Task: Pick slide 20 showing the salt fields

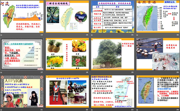Action: tap(157, 54)
